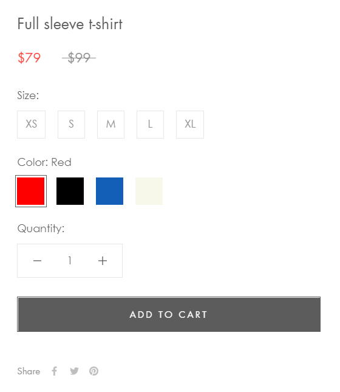Choose the XL size option
Viewport: 340px width, 392px height.
190,125
